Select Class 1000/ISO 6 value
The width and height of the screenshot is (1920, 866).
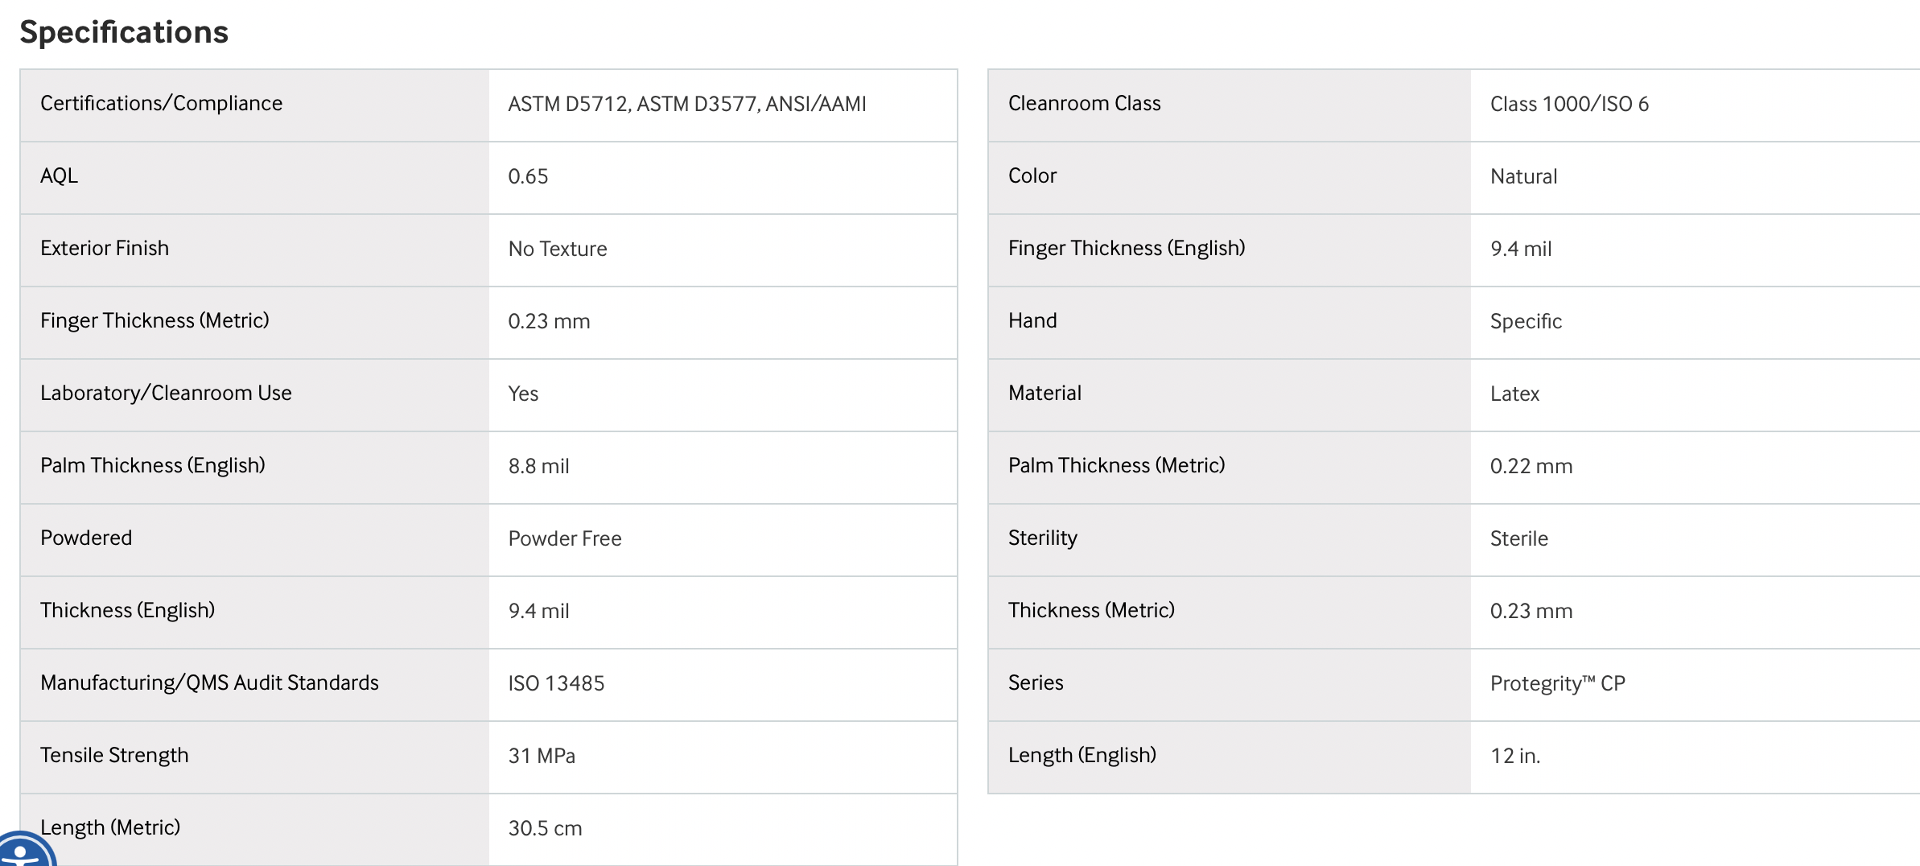[1569, 104]
